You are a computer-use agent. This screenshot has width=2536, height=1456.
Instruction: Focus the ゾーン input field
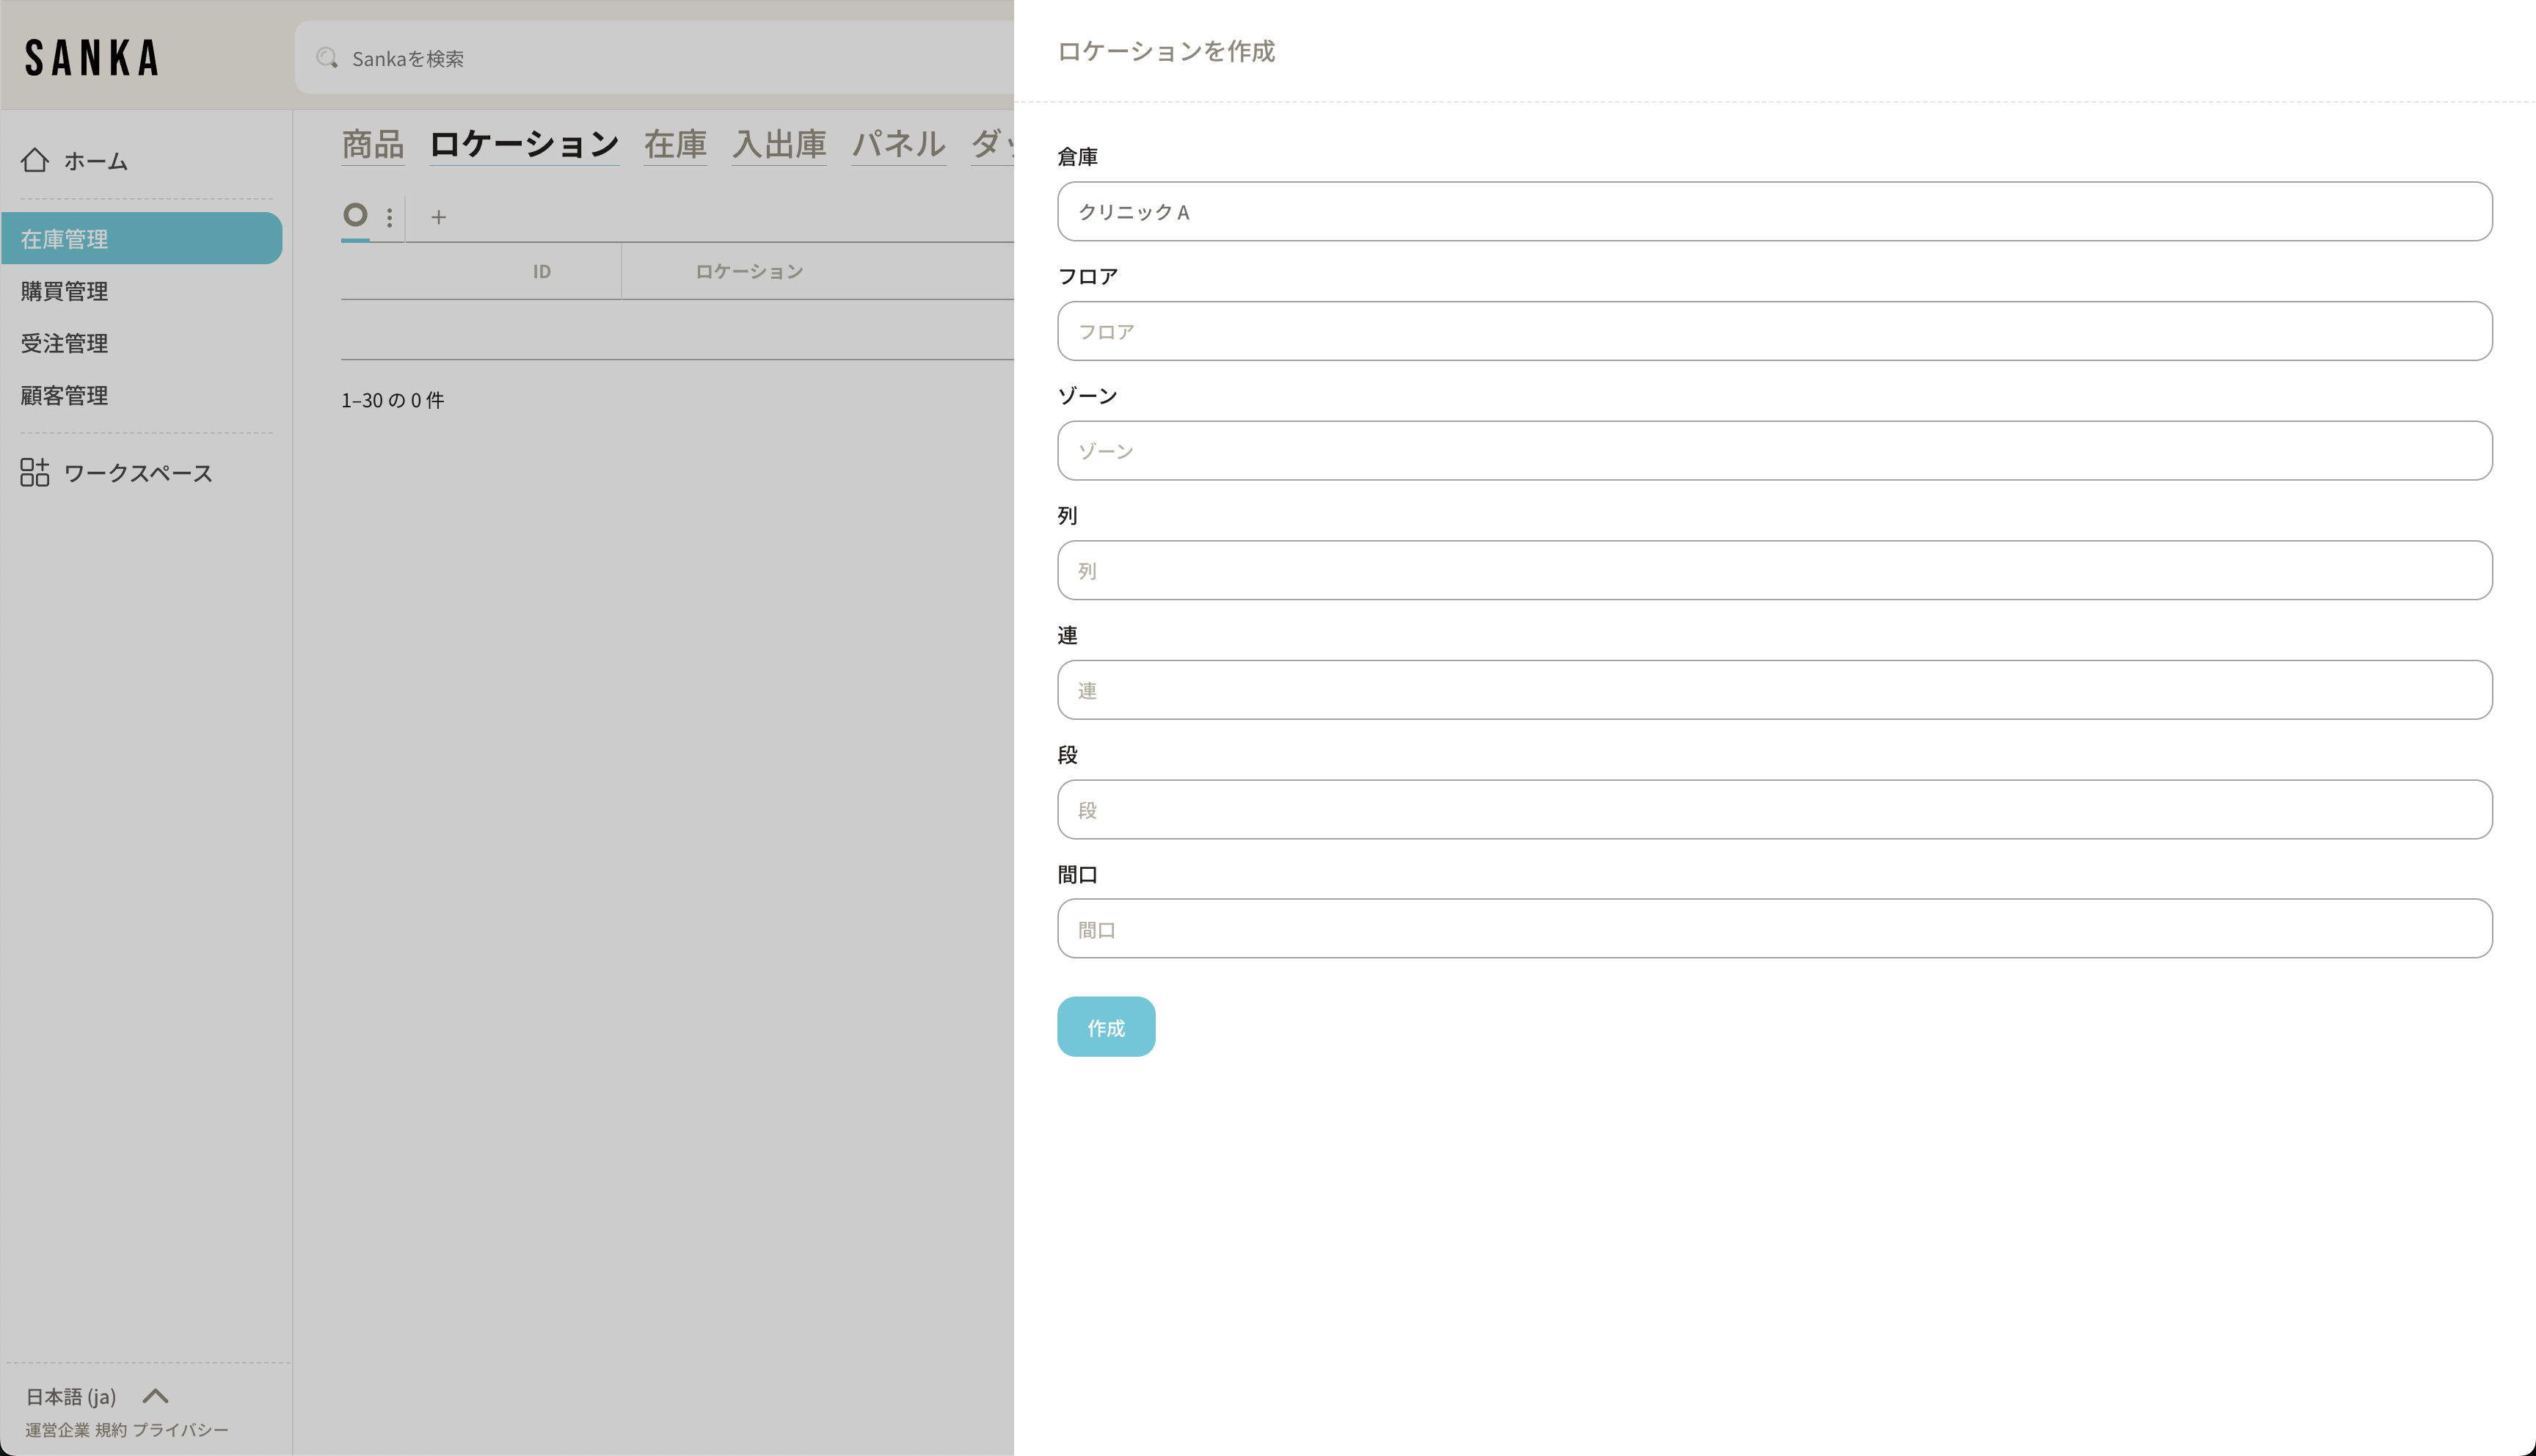pos(1774,451)
